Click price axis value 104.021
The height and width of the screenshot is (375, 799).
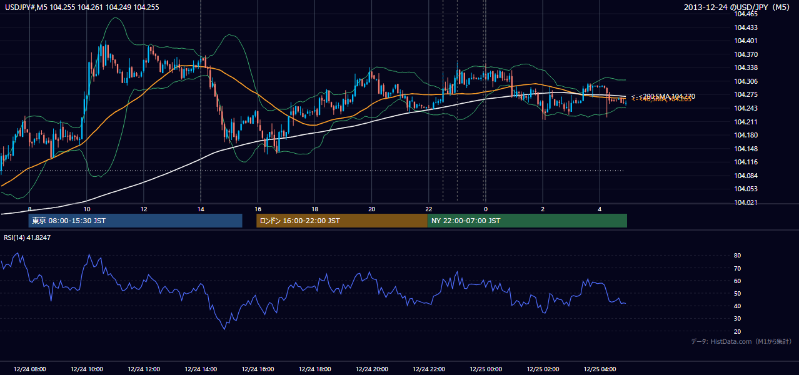pyautogui.click(x=746, y=202)
